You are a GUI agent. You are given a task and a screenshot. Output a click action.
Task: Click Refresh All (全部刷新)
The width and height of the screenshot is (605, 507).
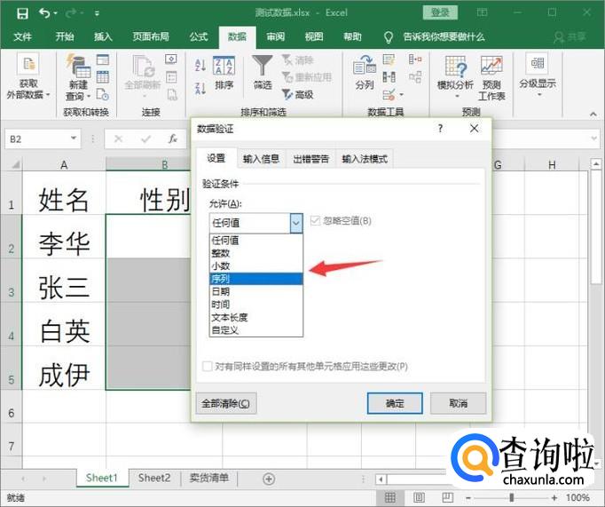tap(142, 76)
